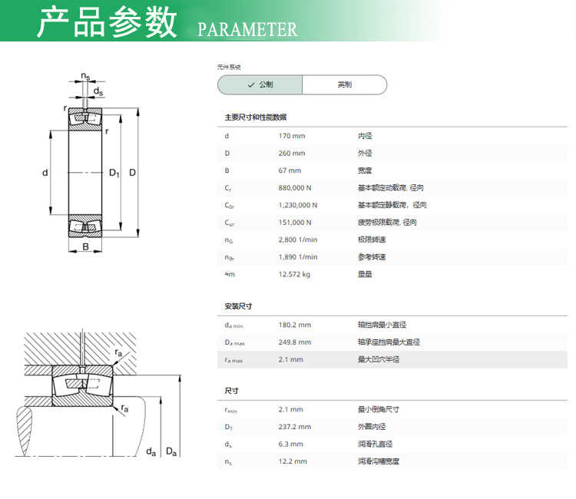576x499 pixels.
Task: Click the width B 67 mm value
Action: [x=290, y=170]
